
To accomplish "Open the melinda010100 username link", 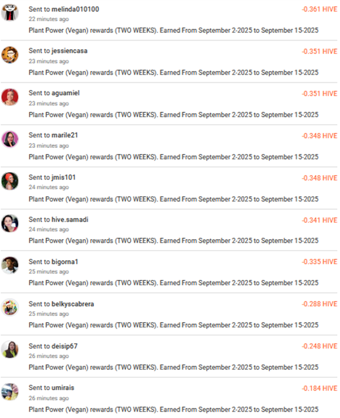I will pyautogui.click(x=75, y=9).
